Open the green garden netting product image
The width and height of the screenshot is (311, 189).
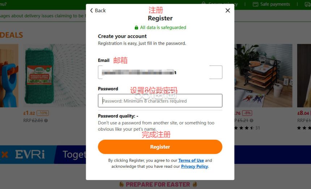point(55,76)
